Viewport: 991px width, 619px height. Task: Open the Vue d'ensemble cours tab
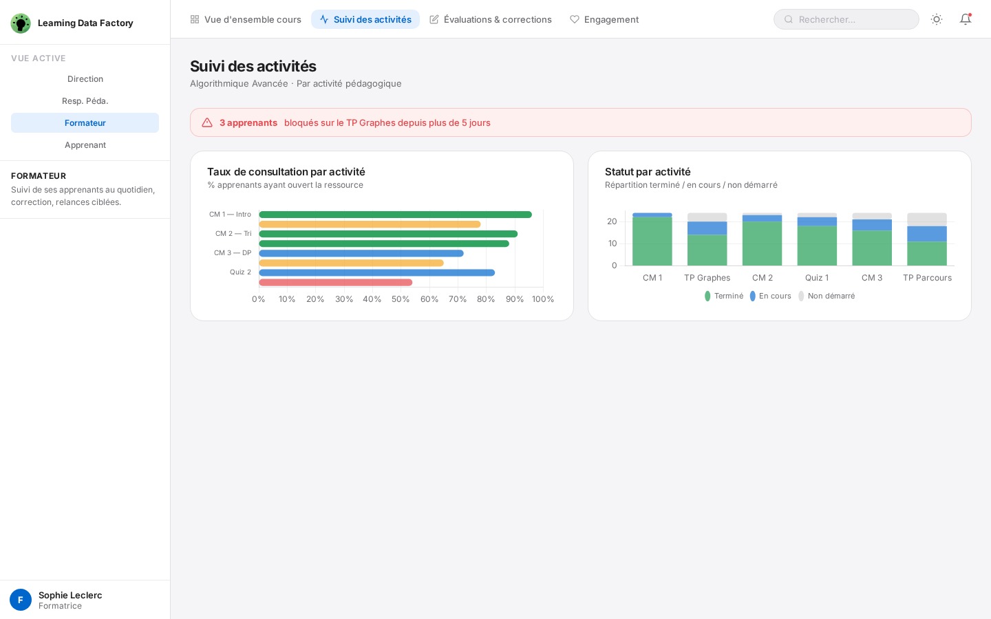246,19
